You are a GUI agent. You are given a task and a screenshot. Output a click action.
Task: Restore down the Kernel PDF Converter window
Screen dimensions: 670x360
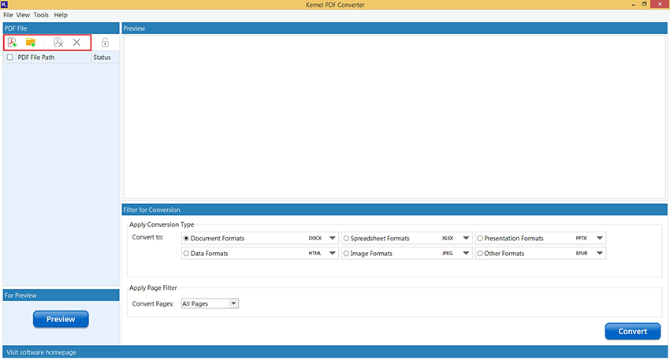coord(644,4)
